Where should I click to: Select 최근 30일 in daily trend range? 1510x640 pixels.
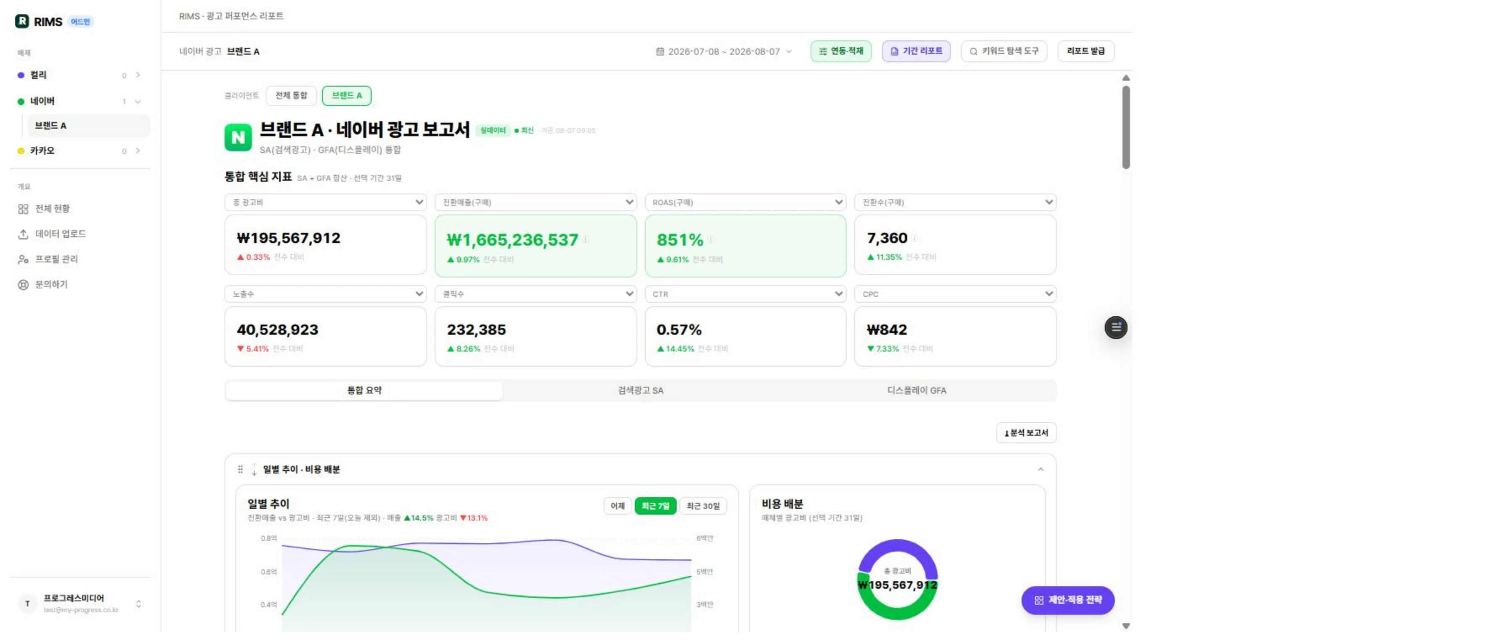point(703,506)
